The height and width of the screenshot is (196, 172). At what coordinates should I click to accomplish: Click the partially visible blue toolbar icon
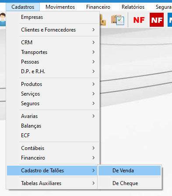(170, 20)
